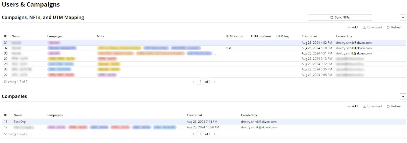
Task: Click 'Aug 26, 2024 4:52 PM' cell
Action: point(317,43)
